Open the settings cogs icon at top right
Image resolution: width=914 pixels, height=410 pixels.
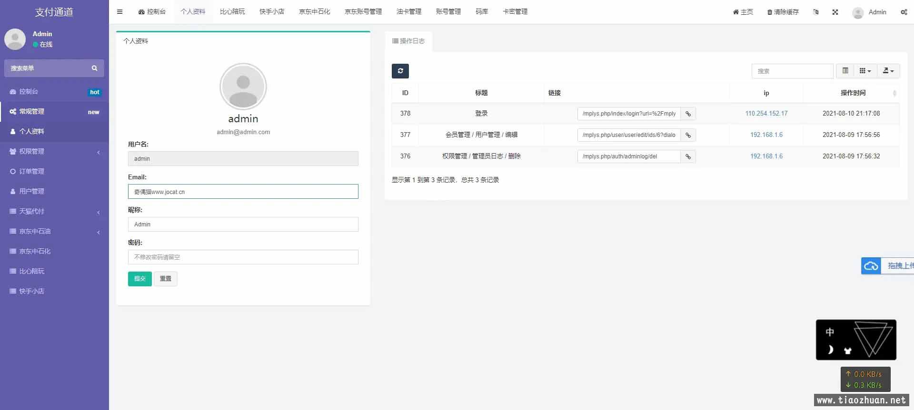pos(904,12)
